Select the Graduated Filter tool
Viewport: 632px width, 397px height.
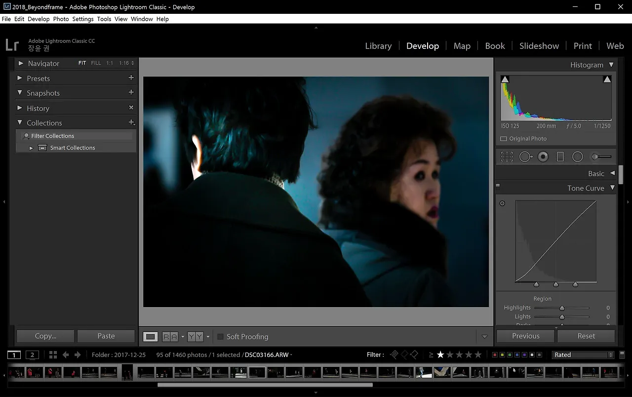(x=560, y=157)
